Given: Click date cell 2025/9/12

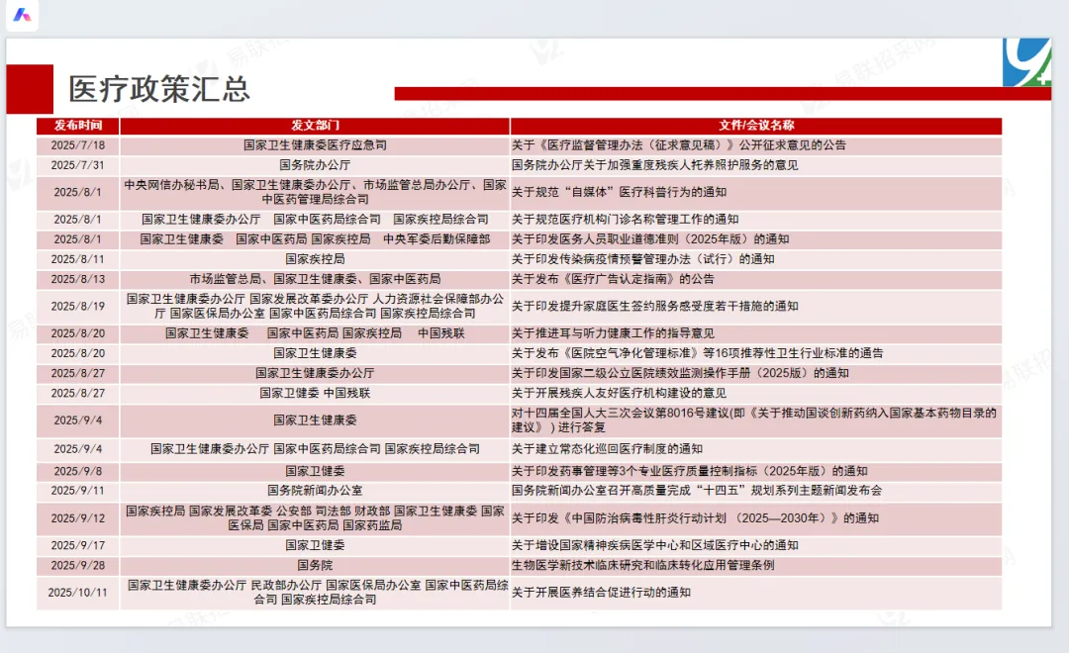Looking at the screenshot, I should pyautogui.click(x=78, y=518).
